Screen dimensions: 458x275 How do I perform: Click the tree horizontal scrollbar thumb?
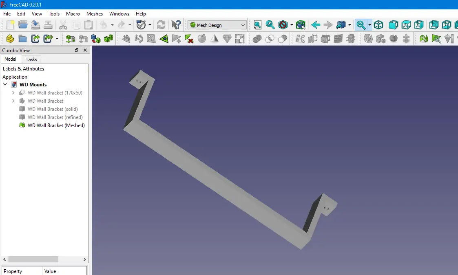pos(33,259)
